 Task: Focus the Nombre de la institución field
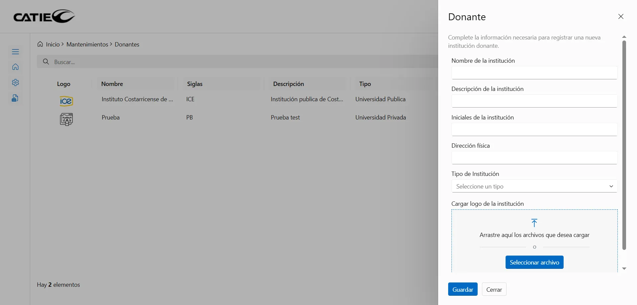coord(534,73)
